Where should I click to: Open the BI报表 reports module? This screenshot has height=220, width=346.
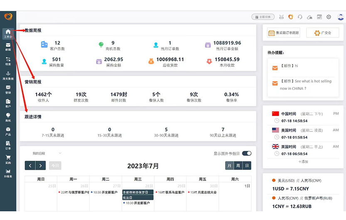pyautogui.click(x=8, y=173)
